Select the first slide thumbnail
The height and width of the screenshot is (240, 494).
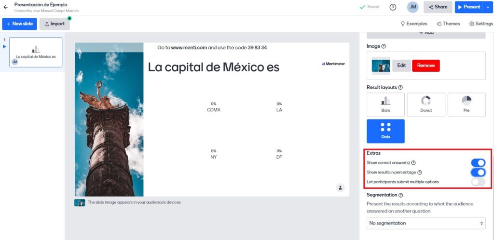[x=36, y=53]
